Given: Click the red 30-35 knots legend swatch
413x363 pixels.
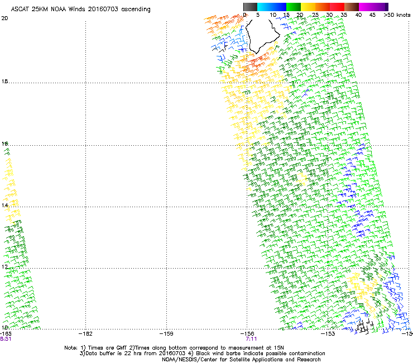Looking at the screenshot, I should click(337, 7).
